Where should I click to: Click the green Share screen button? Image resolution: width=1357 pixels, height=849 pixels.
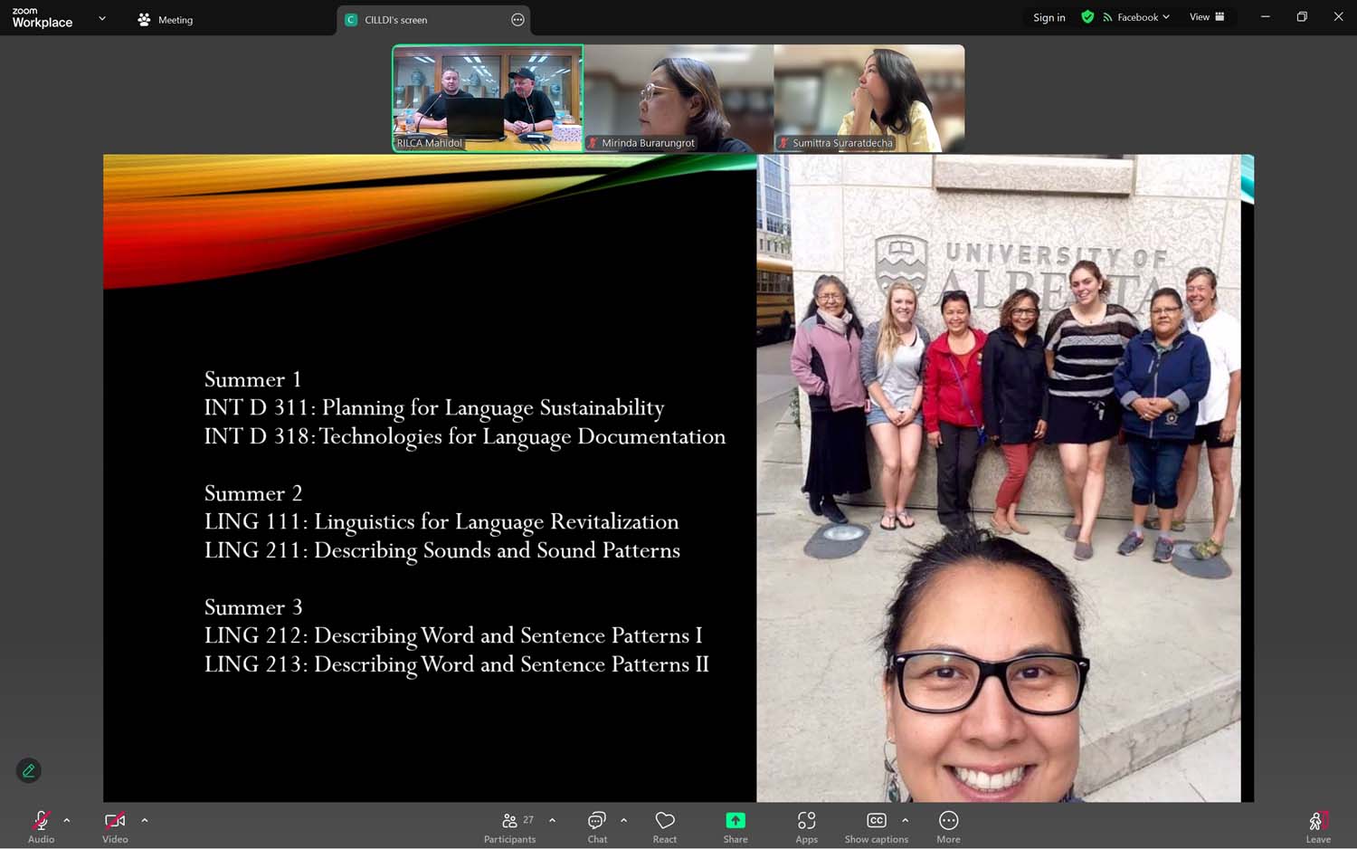[x=735, y=826]
